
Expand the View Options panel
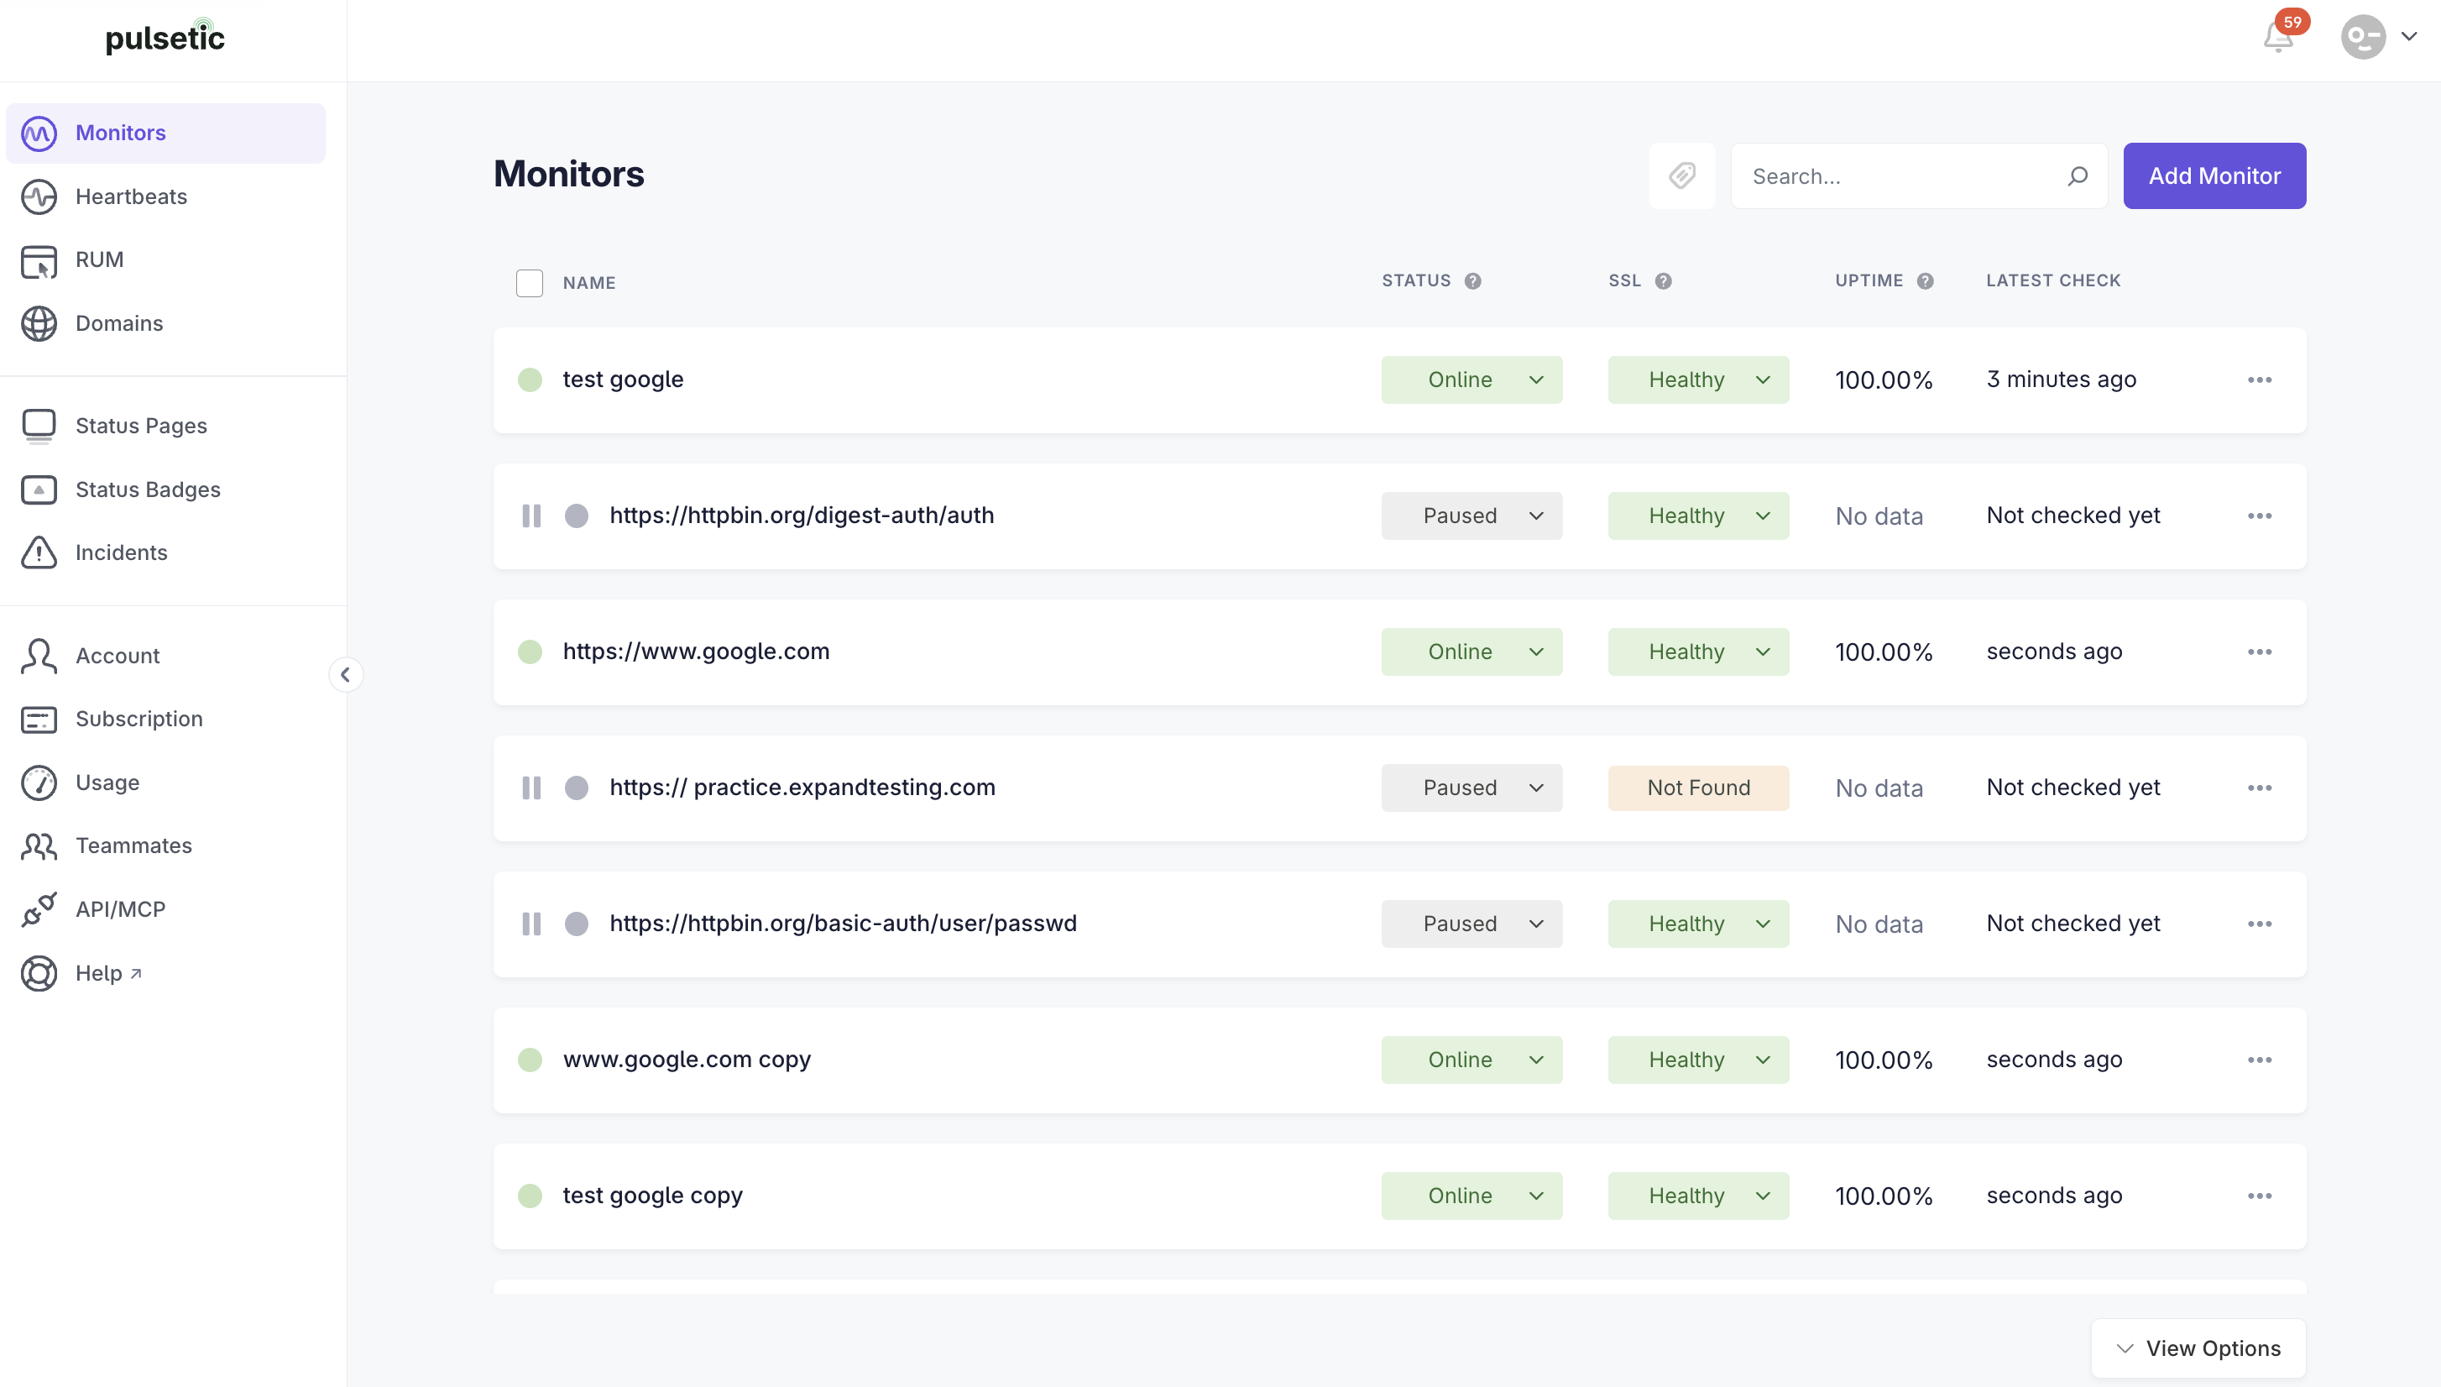click(2198, 1349)
